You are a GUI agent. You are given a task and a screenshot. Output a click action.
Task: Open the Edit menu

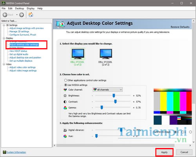[x=10, y=9]
